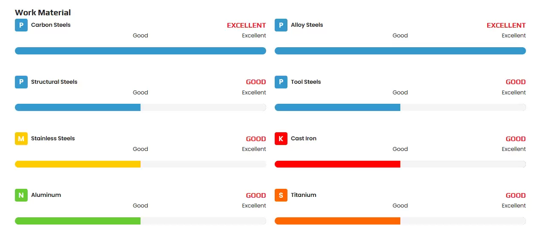The image size is (543, 236).
Task: Click the Carbon Steels label text
Action: (51, 25)
